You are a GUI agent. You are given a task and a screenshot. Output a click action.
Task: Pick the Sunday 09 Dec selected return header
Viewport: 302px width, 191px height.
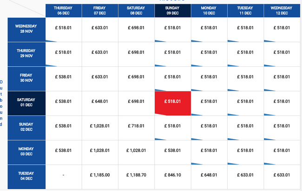click(x=173, y=11)
